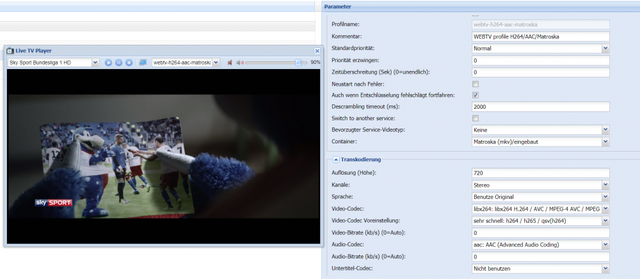Stop the Live TV Player stream

coord(129,63)
